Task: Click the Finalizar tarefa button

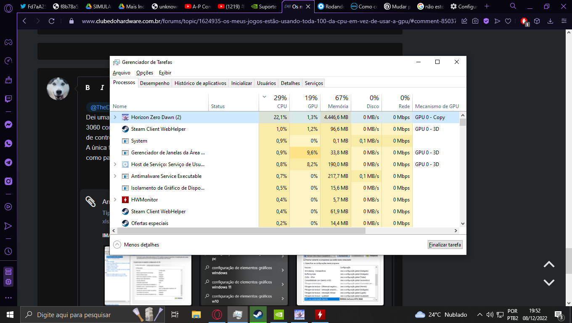Action: point(445,245)
